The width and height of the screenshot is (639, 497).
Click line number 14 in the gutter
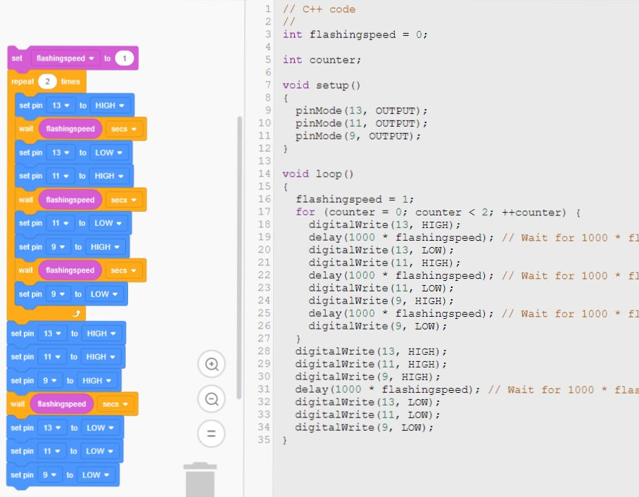(x=264, y=174)
